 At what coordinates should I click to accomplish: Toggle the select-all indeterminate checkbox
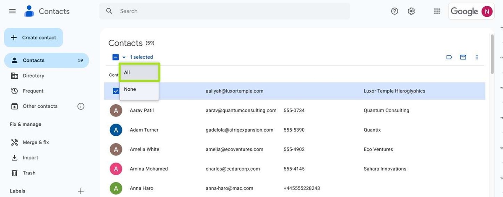tap(116, 57)
